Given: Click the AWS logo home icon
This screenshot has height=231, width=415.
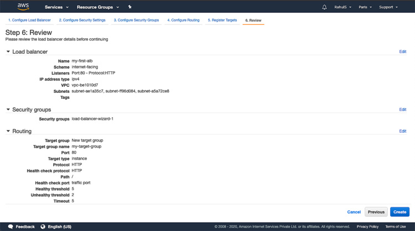Looking at the screenshot, I should 23,7.
